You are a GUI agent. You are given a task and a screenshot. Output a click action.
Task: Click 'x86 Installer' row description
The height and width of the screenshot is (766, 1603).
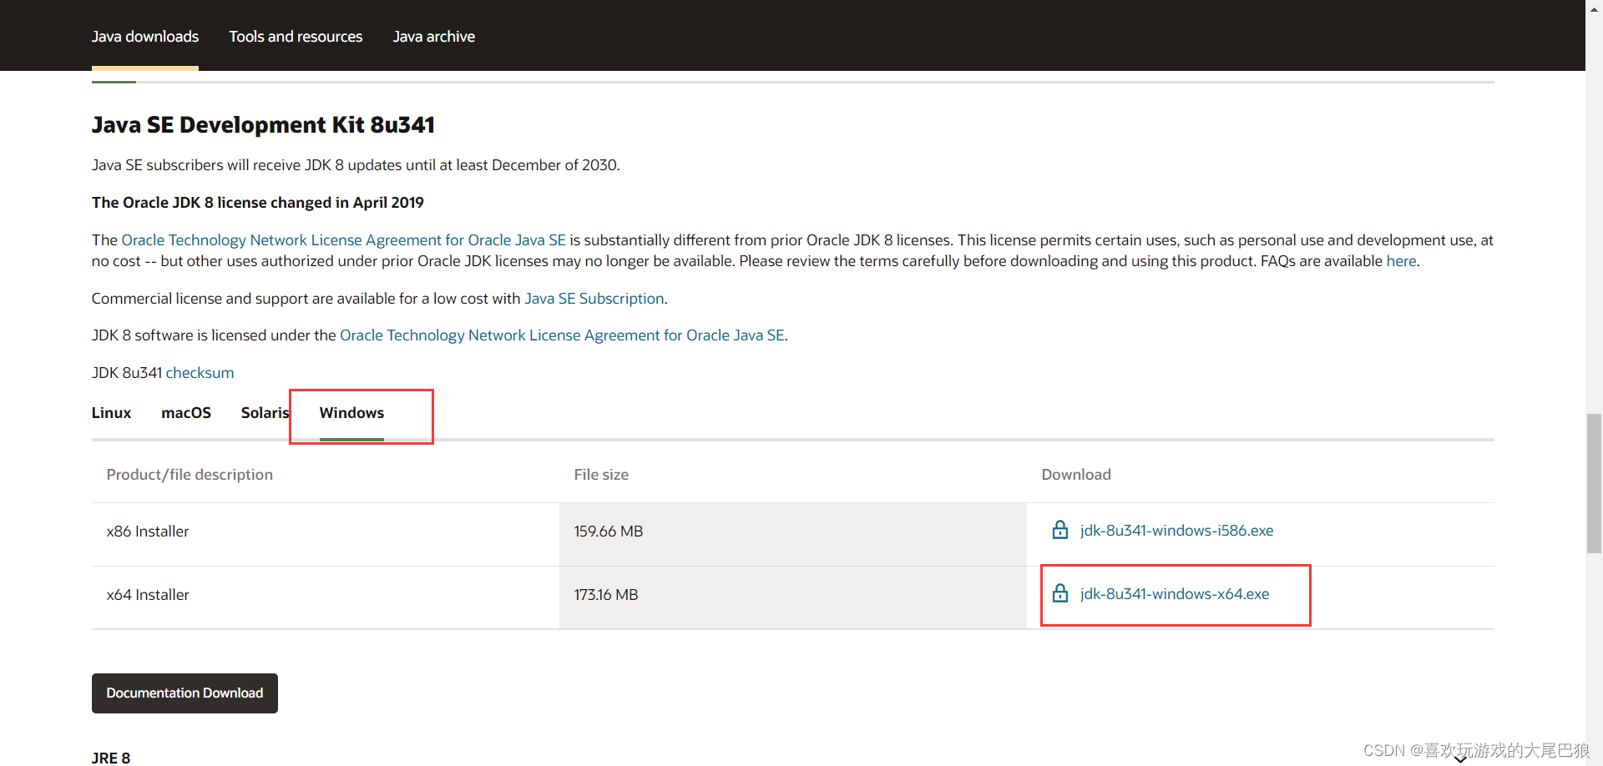pyautogui.click(x=148, y=532)
